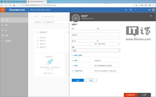The height and width of the screenshot is (97, 156).
Task: Click 全部显示 in the sidebar
Action: click(x=8, y=41)
